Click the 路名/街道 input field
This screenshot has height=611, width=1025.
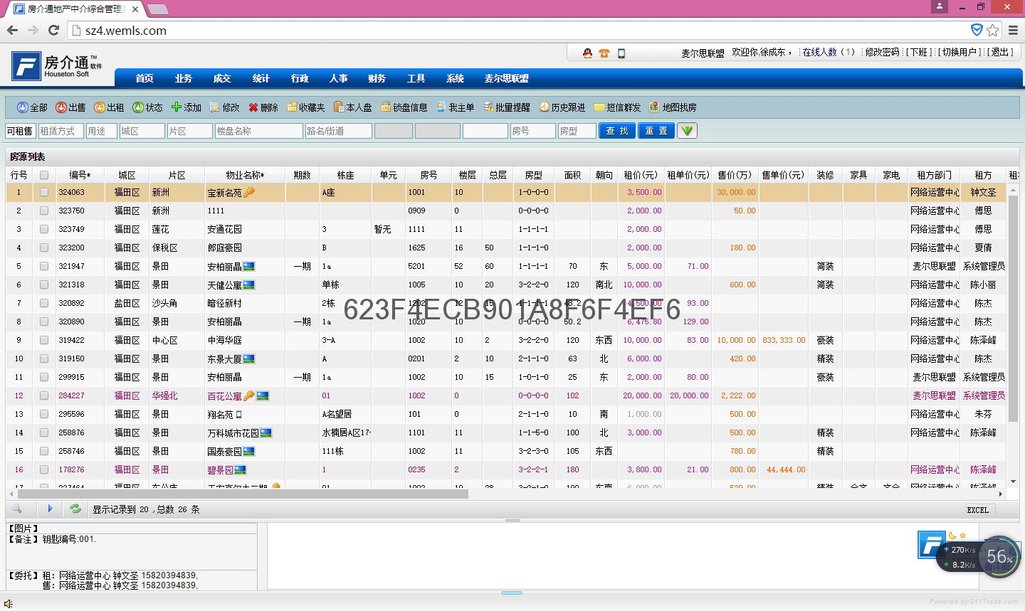[x=338, y=131]
